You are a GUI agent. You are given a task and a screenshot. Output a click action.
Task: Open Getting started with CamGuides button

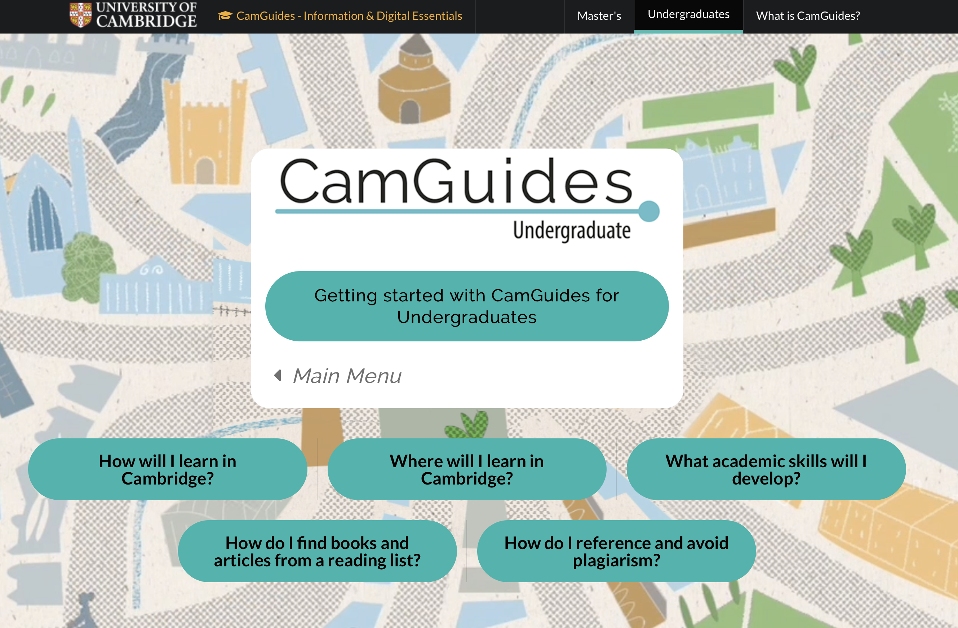(x=466, y=306)
